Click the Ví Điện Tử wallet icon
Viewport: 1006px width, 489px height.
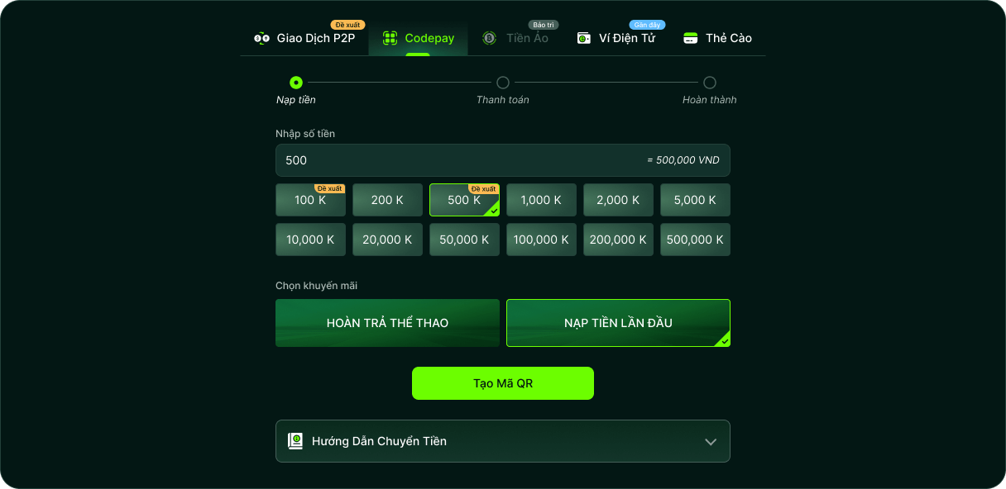tap(584, 38)
